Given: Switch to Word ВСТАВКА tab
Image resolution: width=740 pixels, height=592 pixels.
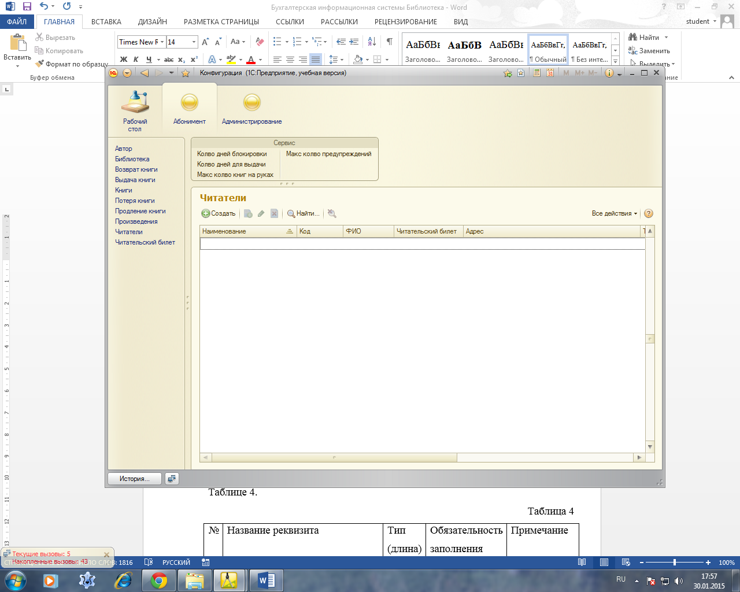Looking at the screenshot, I should [x=106, y=21].
